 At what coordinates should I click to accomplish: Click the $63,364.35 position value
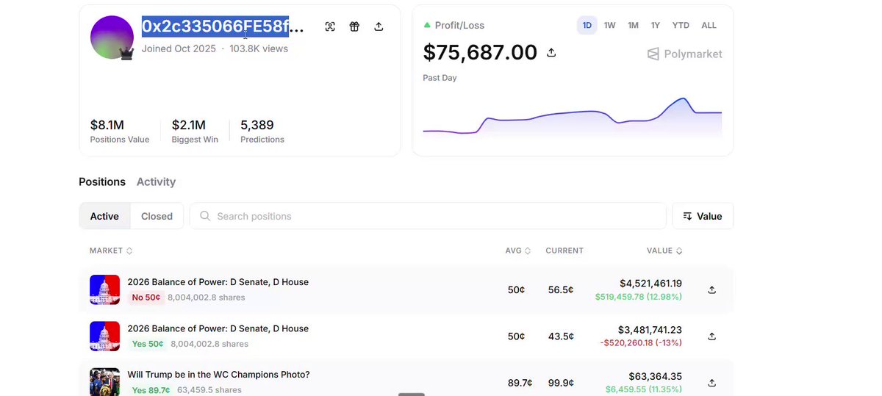[x=656, y=376]
